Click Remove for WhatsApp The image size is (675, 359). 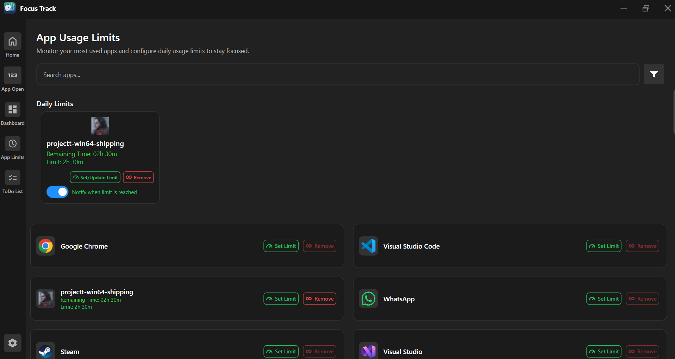[643, 299]
